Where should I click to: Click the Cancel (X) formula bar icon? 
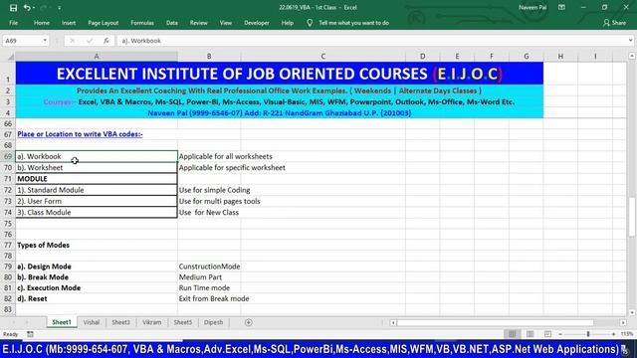click(x=72, y=41)
